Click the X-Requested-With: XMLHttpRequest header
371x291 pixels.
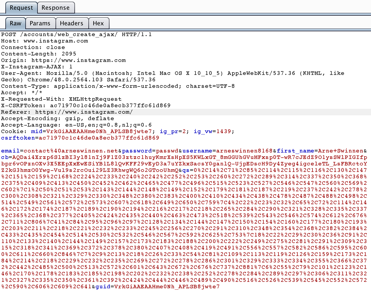[61, 99]
